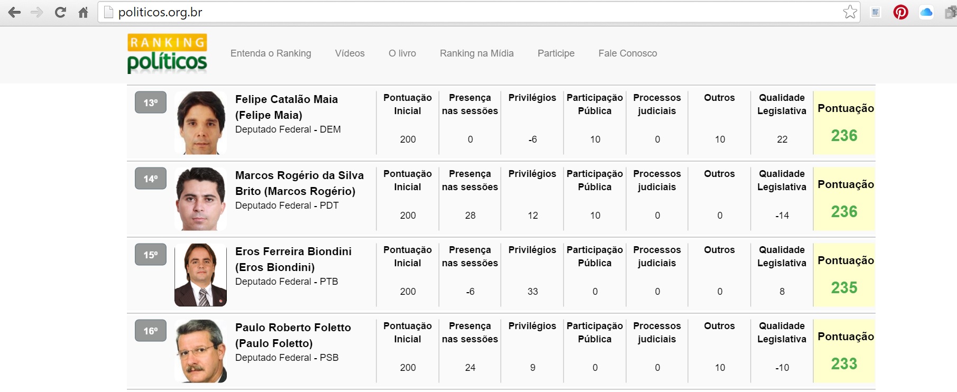Image resolution: width=957 pixels, height=392 pixels.
Task: Click the Ranking Políticos logo
Action: tap(167, 53)
